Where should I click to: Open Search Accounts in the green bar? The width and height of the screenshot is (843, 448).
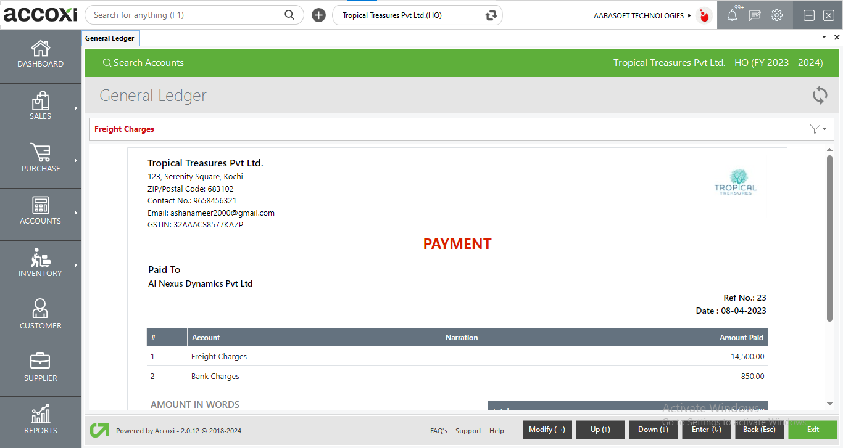(x=143, y=62)
